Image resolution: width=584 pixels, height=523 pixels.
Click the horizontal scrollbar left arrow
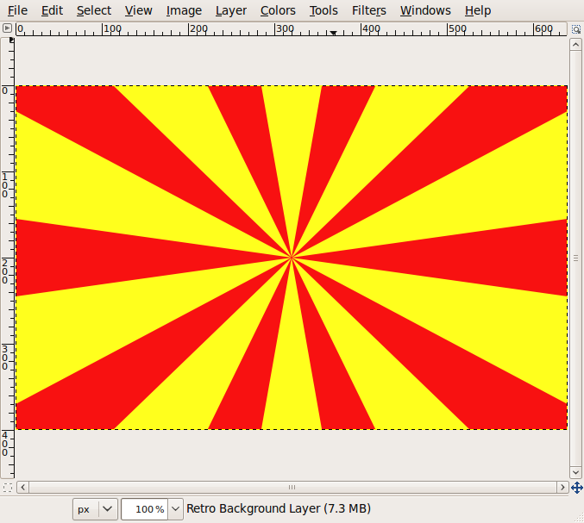click(x=23, y=487)
